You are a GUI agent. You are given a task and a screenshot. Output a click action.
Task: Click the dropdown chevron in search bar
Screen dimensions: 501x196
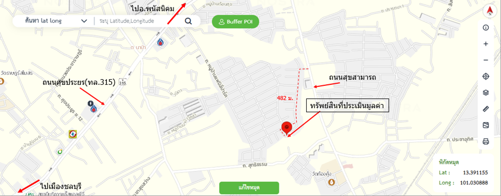point(84,21)
